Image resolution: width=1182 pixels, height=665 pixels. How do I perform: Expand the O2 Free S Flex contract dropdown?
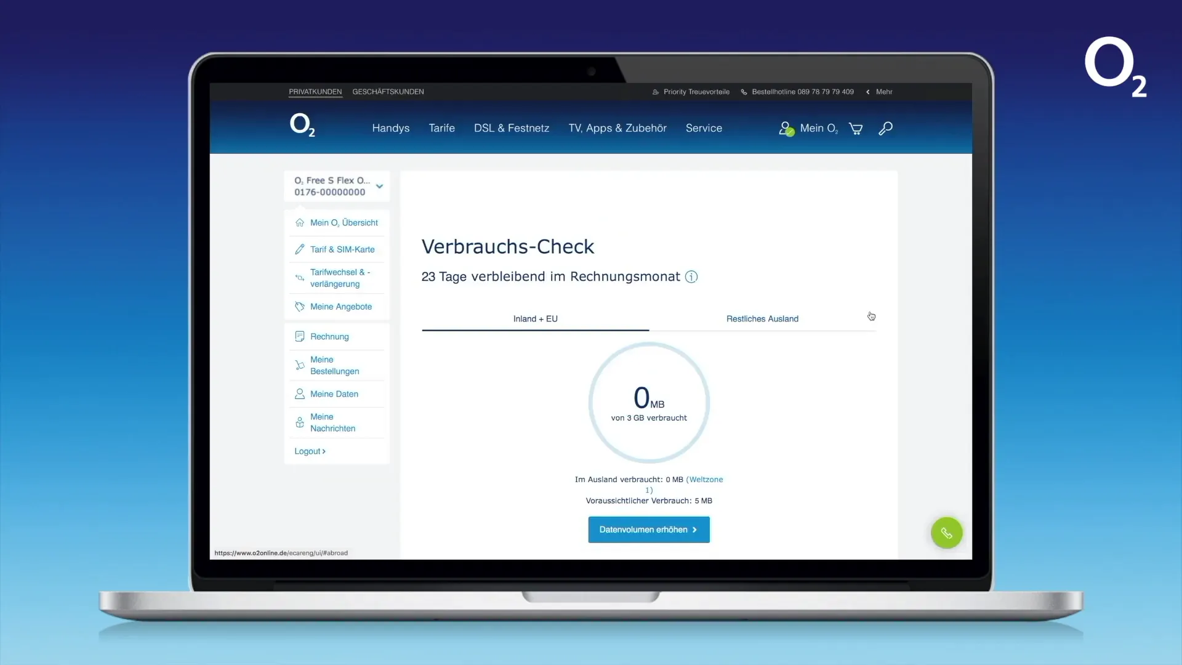(379, 186)
